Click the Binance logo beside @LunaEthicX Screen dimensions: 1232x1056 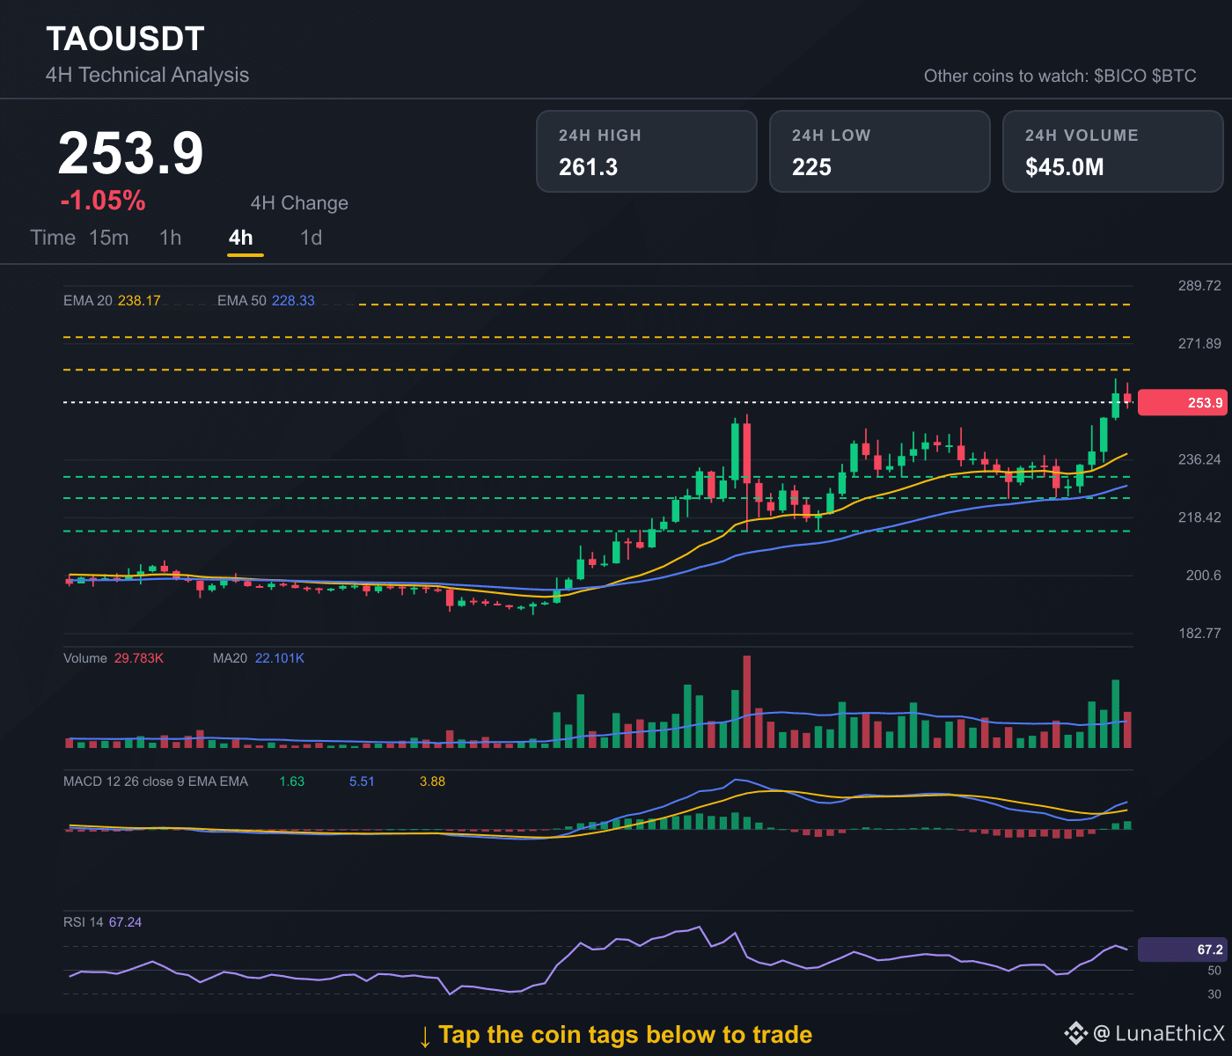(1075, 1033)
